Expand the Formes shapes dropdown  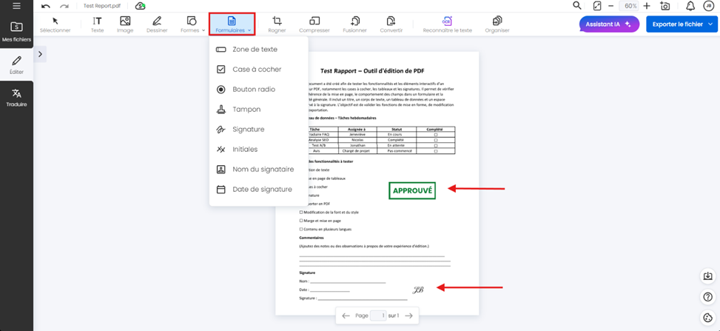(x=192, y=24)
